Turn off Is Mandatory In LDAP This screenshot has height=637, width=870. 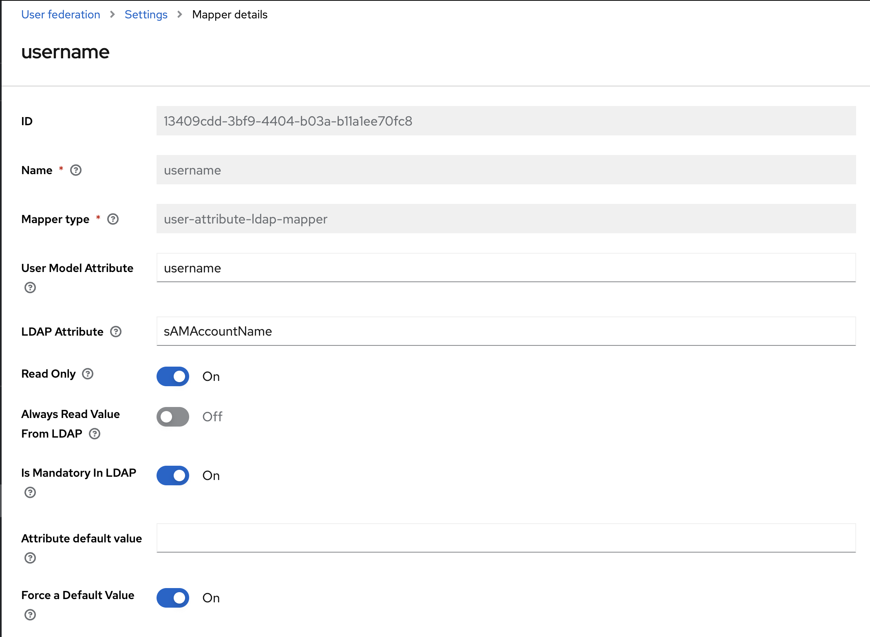coord(173,476)
